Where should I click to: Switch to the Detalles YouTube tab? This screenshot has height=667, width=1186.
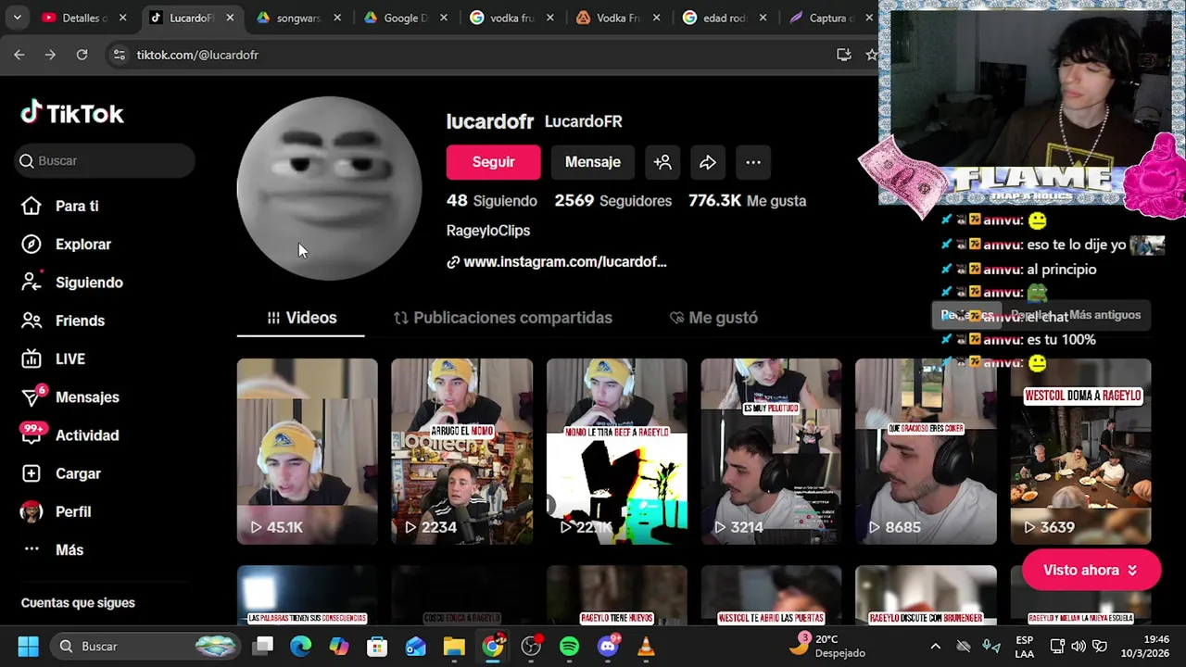pyautogui.click(x=83, y=18)
